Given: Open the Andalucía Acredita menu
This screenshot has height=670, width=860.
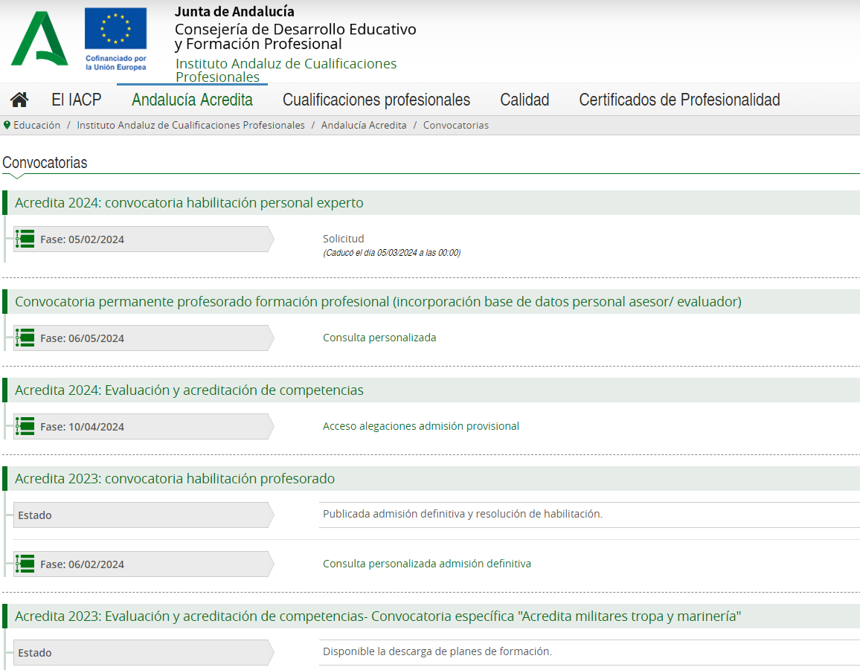Looking at the screenshot, I should click(192, 100).
